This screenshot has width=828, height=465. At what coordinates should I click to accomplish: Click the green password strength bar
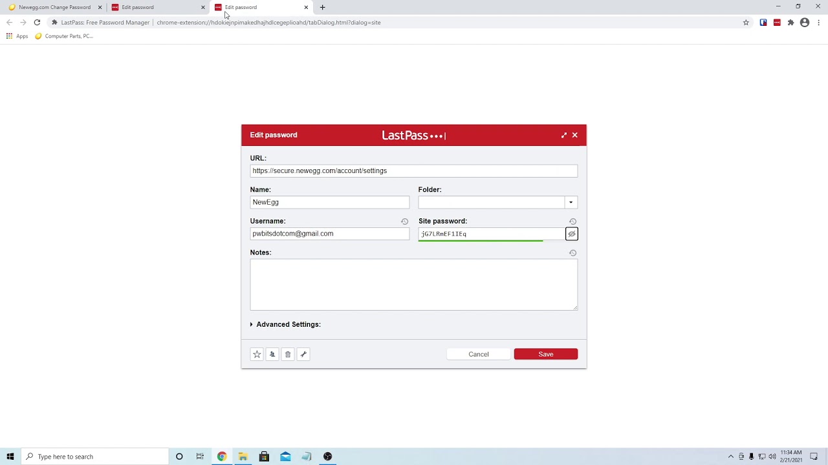pyautogui.click(x=481, y=240)
